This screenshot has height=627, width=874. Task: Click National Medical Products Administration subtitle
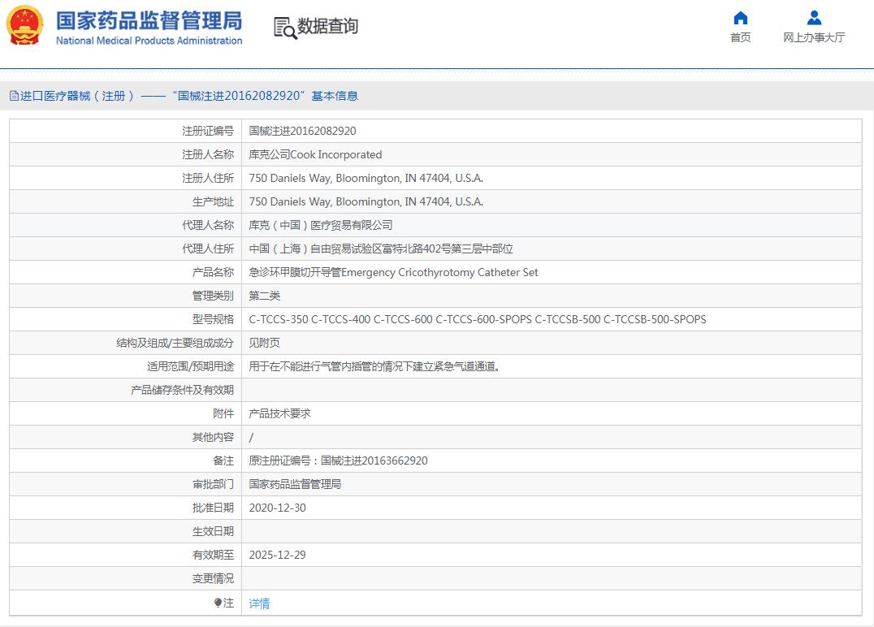point(149,41)
